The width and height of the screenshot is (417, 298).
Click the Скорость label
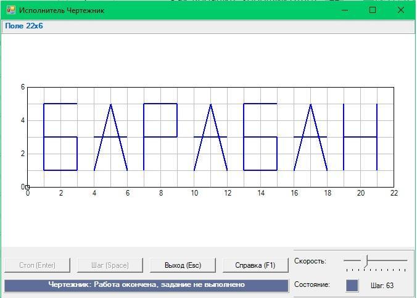coord(310,261)
